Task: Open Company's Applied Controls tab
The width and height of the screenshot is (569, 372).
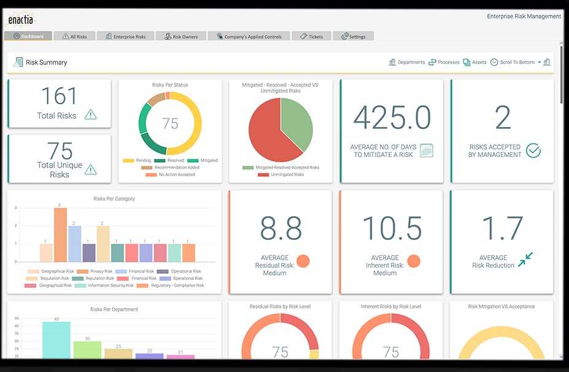Action: [x=249, y=36]
